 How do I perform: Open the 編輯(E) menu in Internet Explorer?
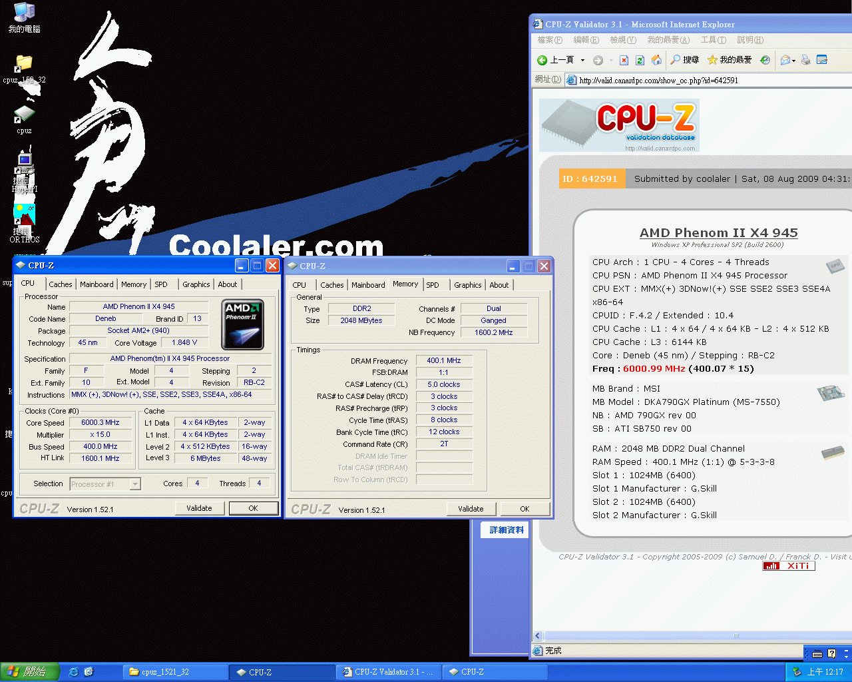click(x=586, y=40)
